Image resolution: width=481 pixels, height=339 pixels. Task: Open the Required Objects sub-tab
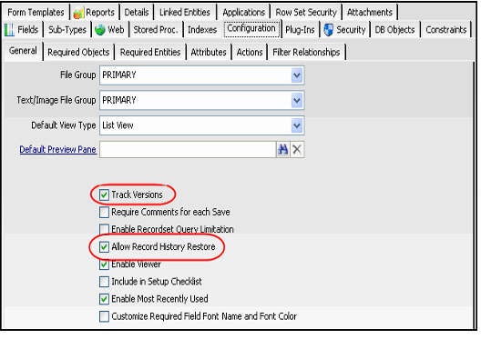[78, 53]
